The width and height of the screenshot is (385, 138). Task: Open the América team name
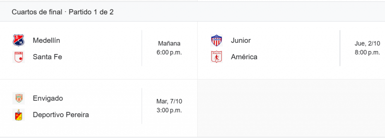[x=244, y=57]
